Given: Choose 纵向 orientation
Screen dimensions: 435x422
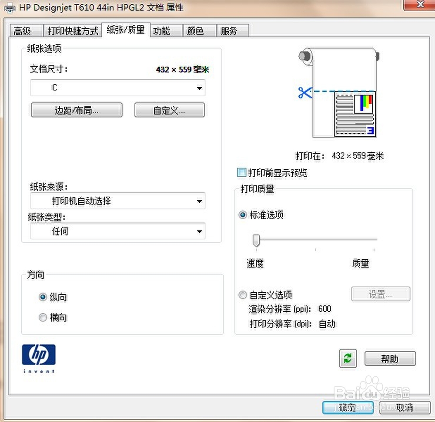Looking at the screenshot, I should click(x=43, y=297).
